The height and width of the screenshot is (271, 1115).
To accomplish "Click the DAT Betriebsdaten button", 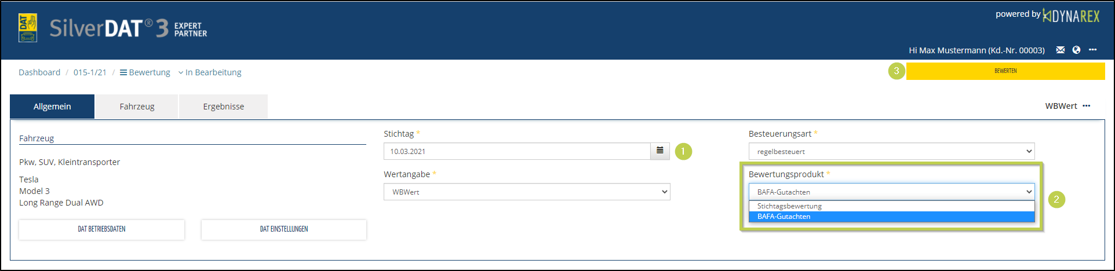I will coord(101,229).
